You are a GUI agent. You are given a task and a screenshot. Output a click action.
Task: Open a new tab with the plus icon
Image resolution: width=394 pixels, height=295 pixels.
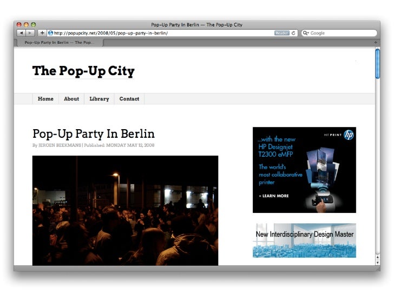(376, 42)
